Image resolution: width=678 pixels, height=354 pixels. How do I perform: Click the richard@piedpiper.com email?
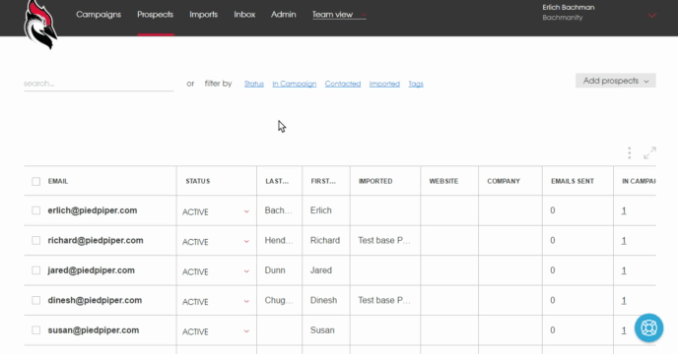(x=96, y=241)
